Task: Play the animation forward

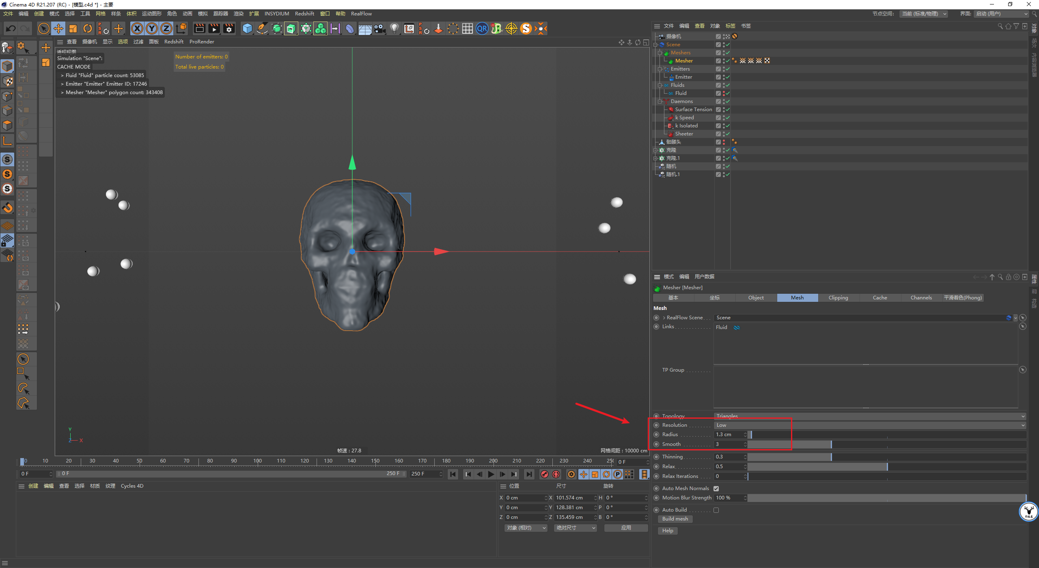Action: point(491,474)
